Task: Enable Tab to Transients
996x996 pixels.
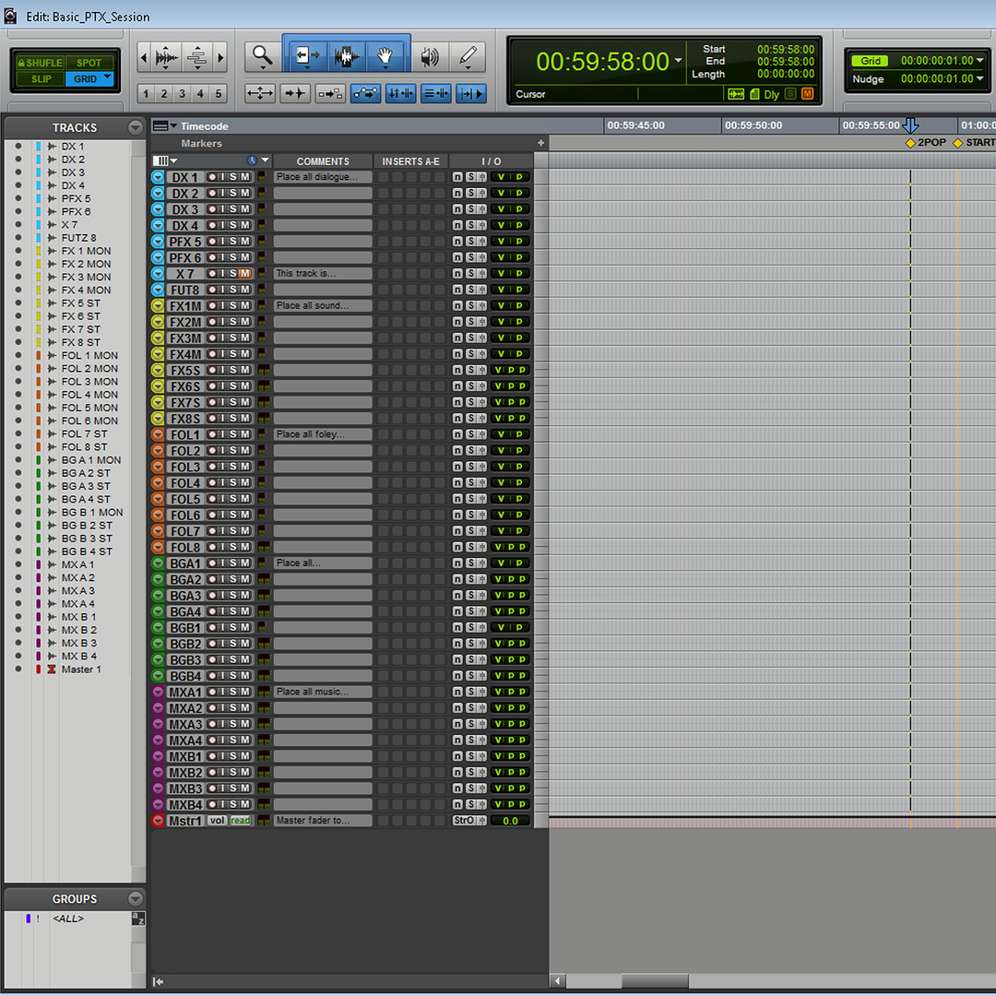Action: 294,92
